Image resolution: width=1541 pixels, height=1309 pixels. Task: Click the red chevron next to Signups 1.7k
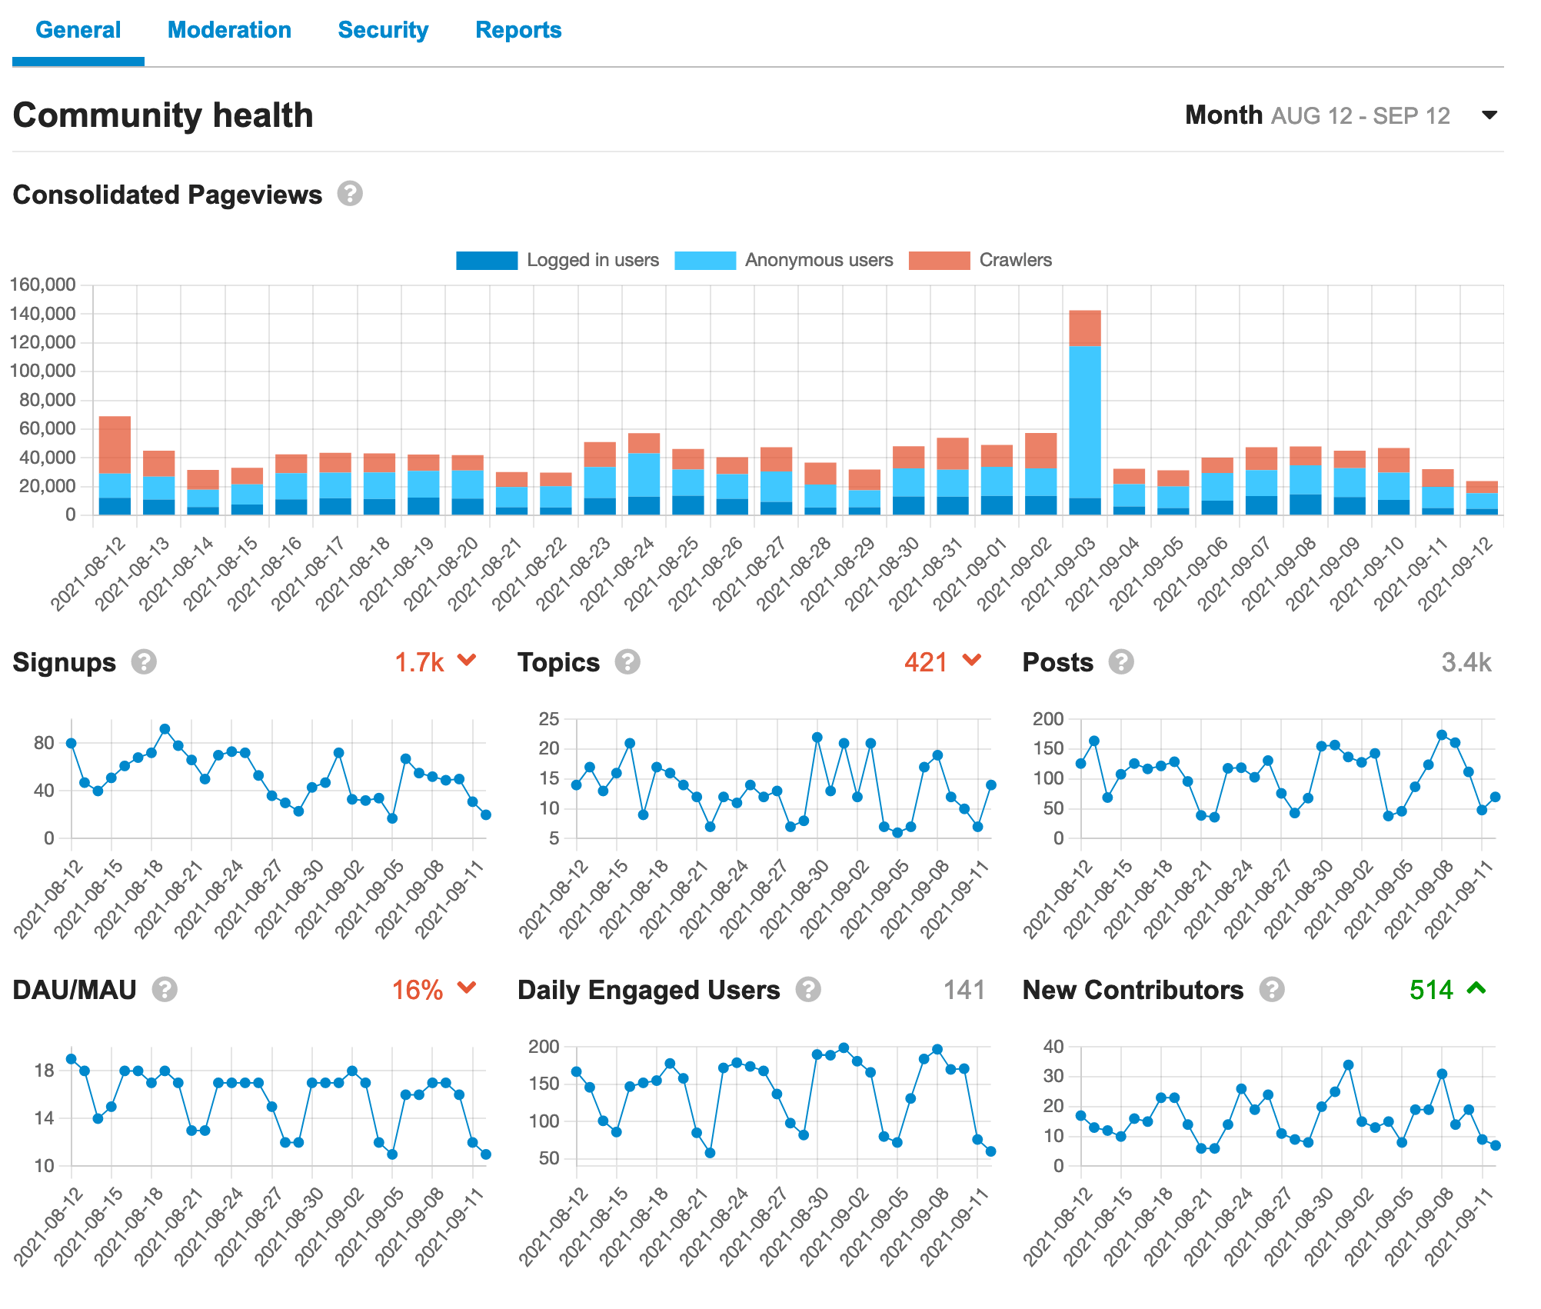[466, 660]
